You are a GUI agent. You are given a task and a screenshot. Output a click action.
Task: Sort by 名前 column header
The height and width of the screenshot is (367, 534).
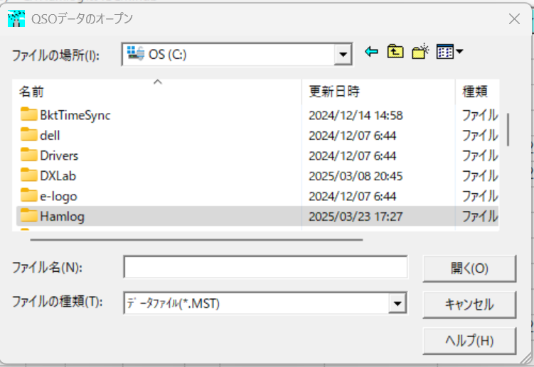(x=32, y=92)
